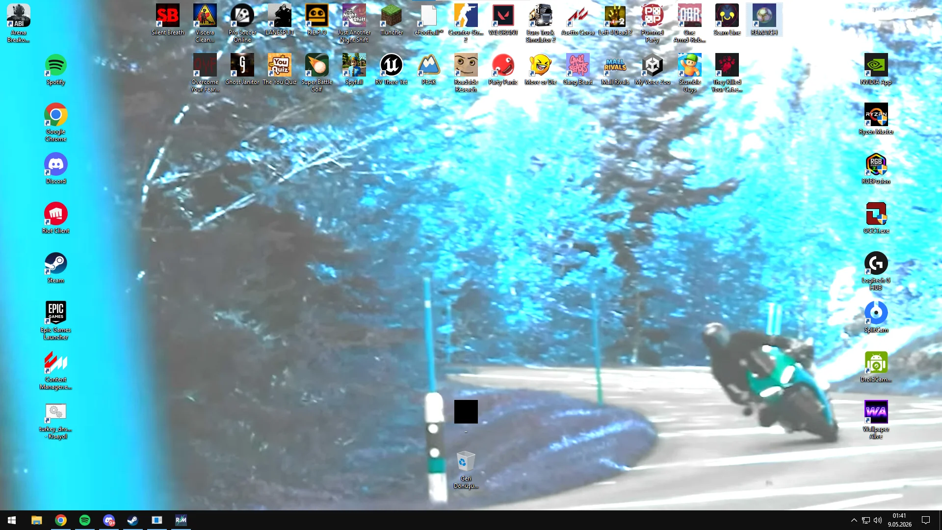Viewport: 942px width, 530px height.
Task: Select the REMATCH game icon
Action: click(764, 20)
